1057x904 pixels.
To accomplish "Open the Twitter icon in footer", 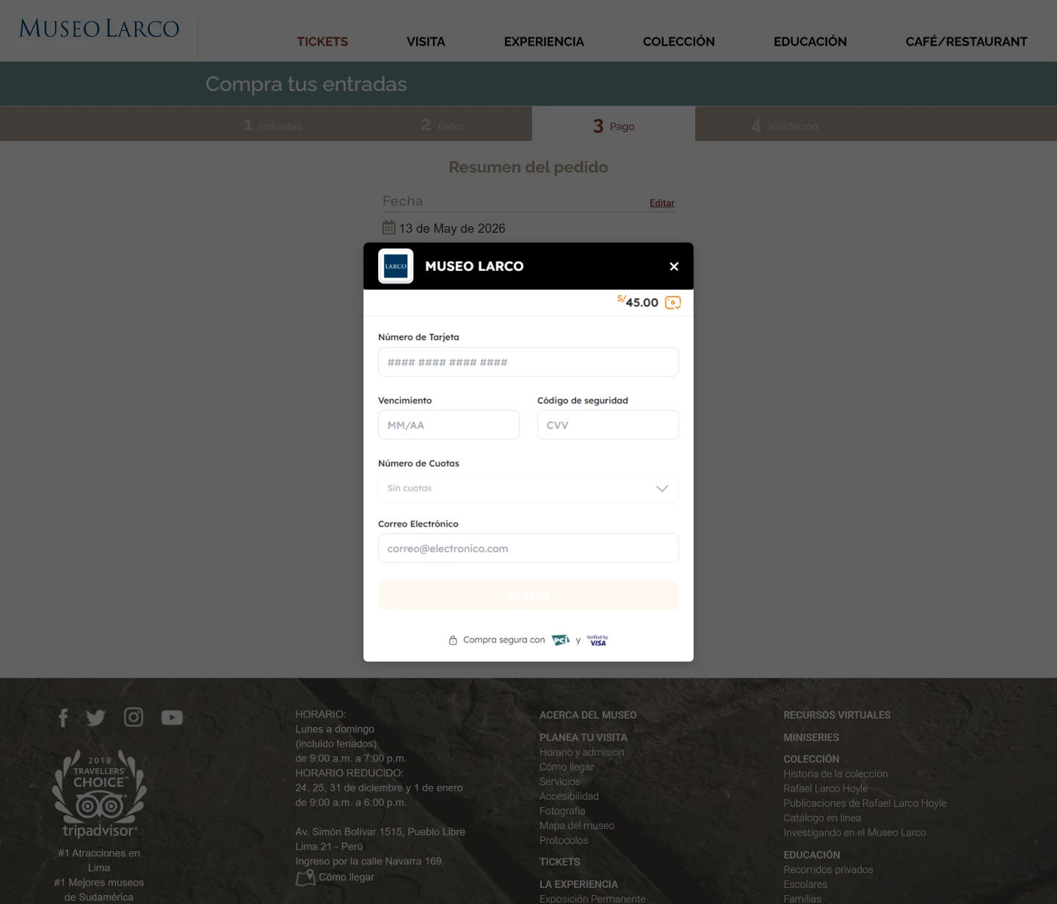I will pyautogui.click(x=95, y=717).
